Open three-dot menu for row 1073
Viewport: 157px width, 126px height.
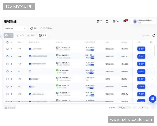click(x=152, y=79)
